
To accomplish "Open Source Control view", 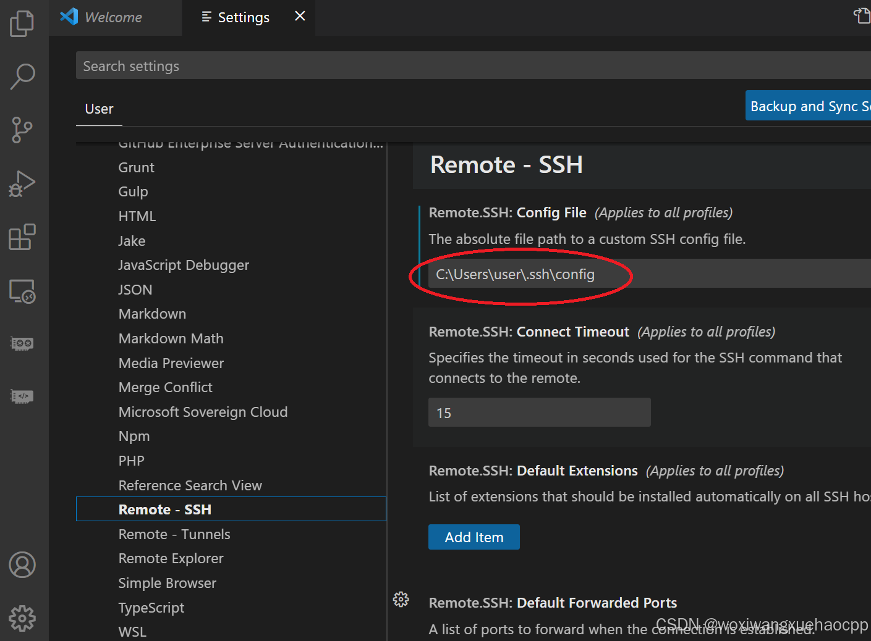I will point(22,130).
